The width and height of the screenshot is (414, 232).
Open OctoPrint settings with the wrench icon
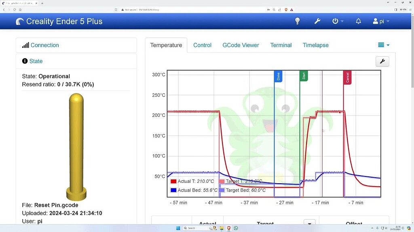(318, 21)
